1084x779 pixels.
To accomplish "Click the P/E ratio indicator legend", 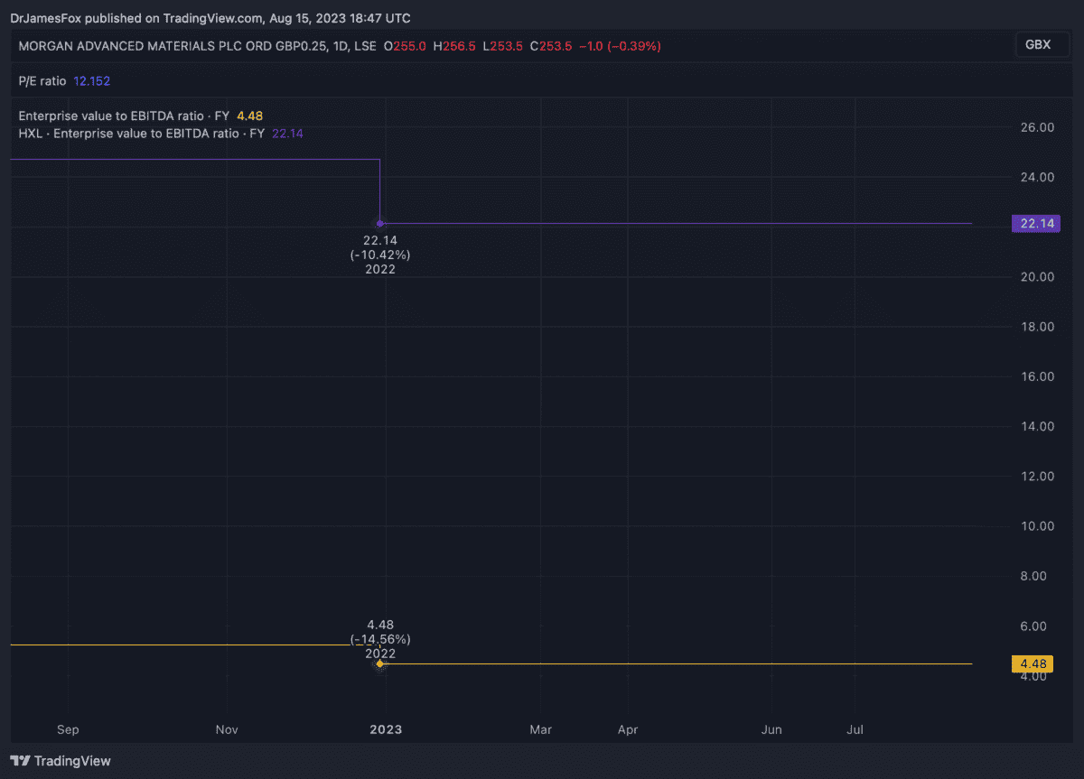I will (x=42, y=80).
